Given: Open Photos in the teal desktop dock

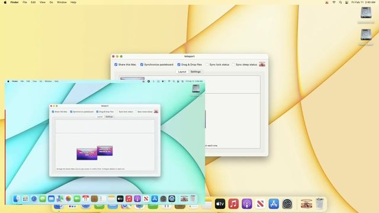Looking at the screenshot, I should coord(69,199).
